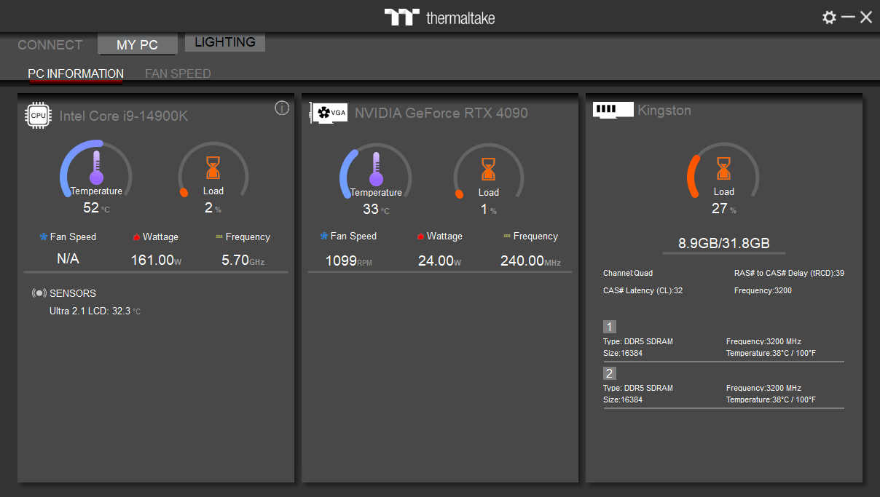The width and height of the screenshot is (880, 497).
Task: Click the GPU Frequency icon
Action: click(x=507, y=236)
